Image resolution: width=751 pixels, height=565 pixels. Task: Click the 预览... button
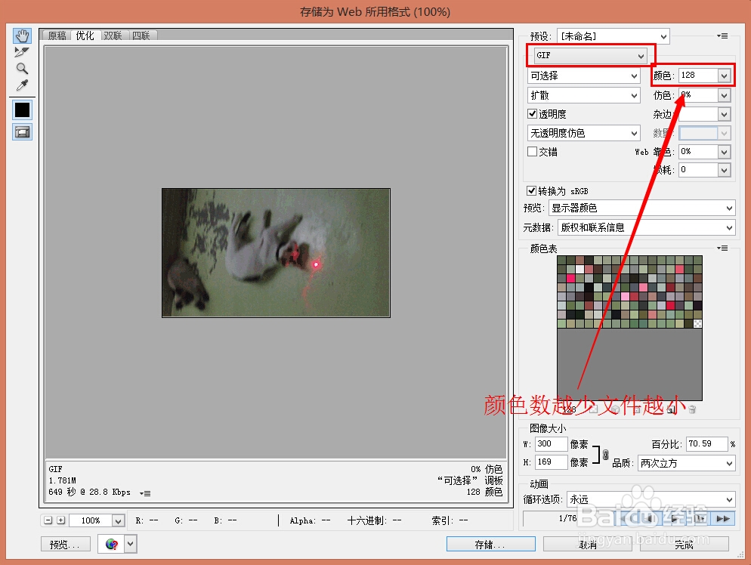tap(66, 545)
